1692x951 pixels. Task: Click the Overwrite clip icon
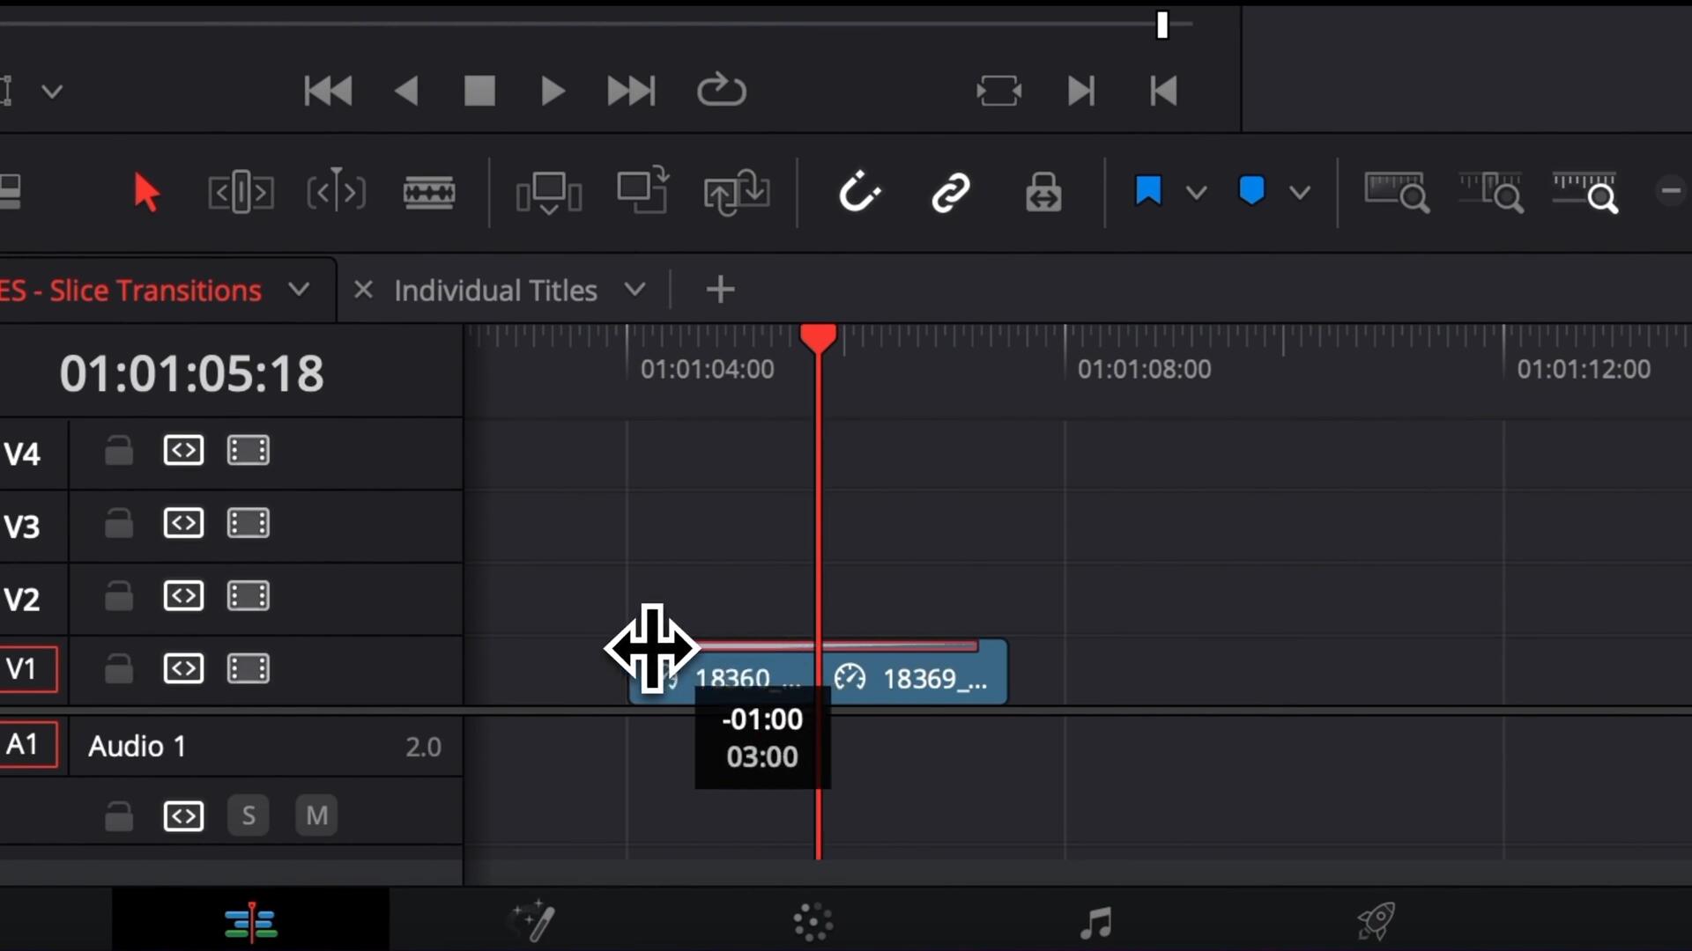coord(642,192)
